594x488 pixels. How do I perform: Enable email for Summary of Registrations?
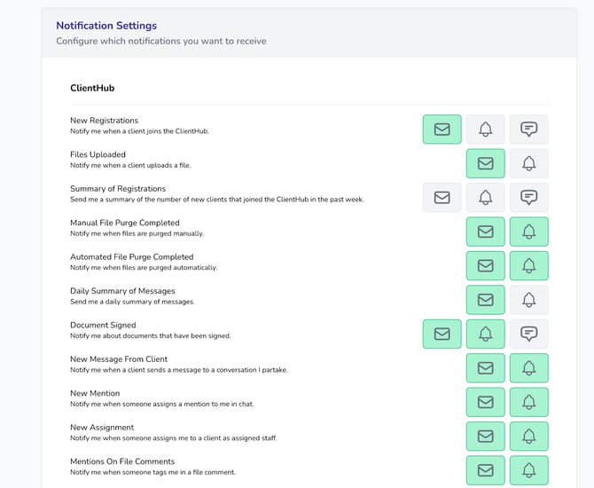click(x=442, y=197)
